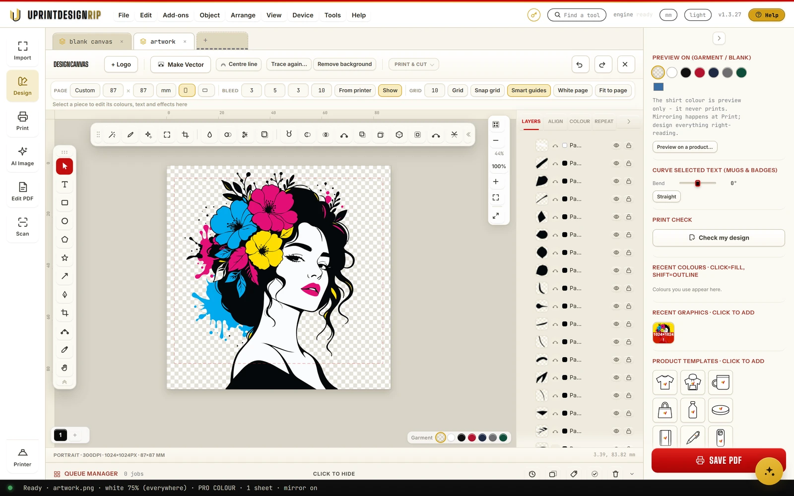794x496 pixels.
Task: Open the Import panel in sidebar
Action: (22, 51)
